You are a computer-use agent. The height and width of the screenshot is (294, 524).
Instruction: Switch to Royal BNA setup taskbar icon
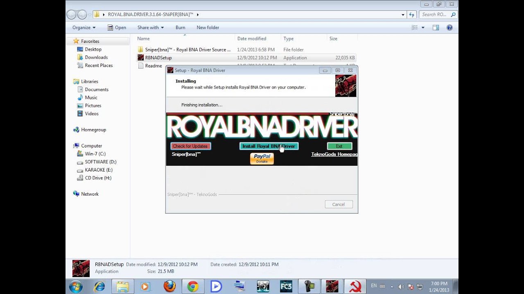(332, 287)
